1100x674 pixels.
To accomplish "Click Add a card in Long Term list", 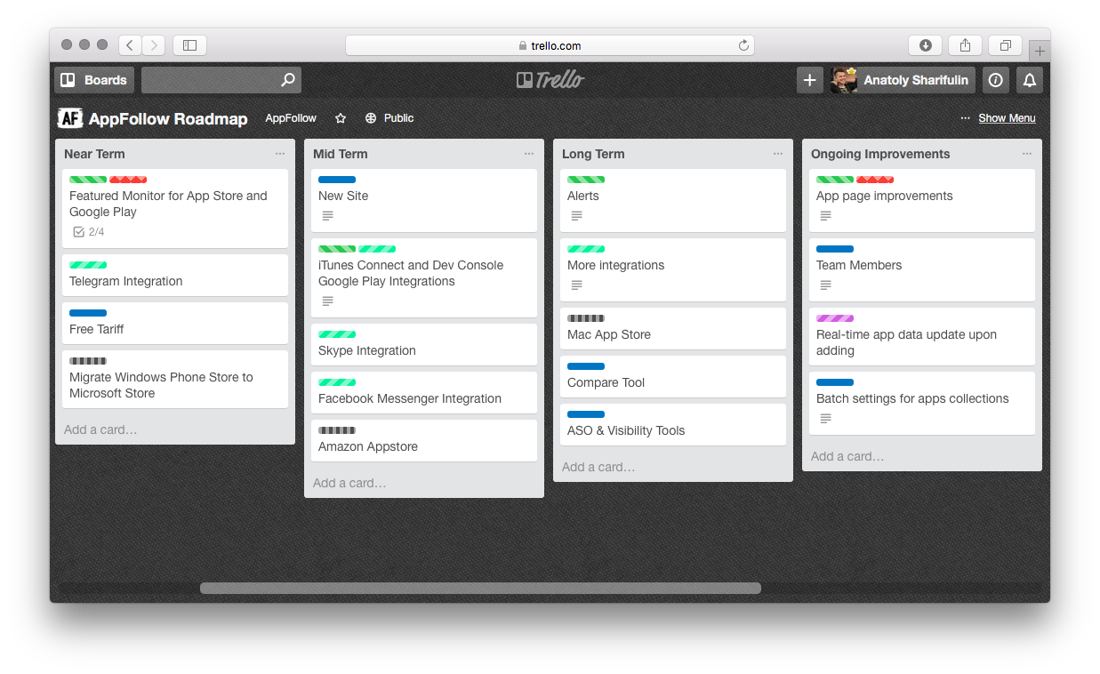I will [x=598, y=467].
